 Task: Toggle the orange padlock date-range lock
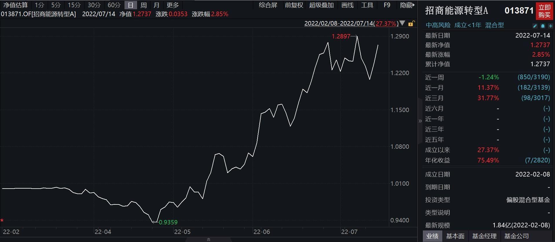411,24
